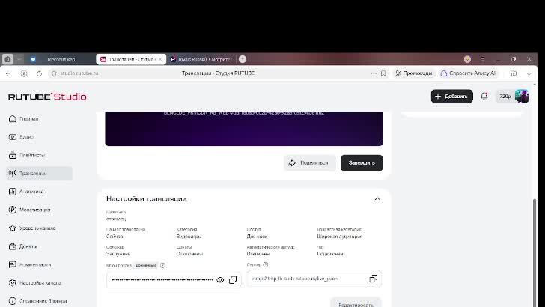
Task: Open the profile avatar menu
Action: (x=522, y=97)
